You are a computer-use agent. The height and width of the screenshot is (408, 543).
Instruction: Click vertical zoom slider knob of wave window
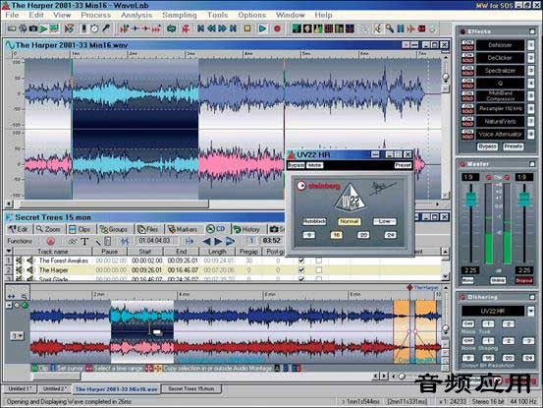pos(446,77)
